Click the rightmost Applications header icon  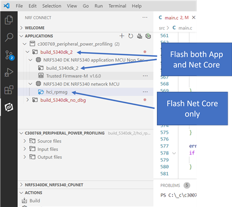click(x=148, y=36)
